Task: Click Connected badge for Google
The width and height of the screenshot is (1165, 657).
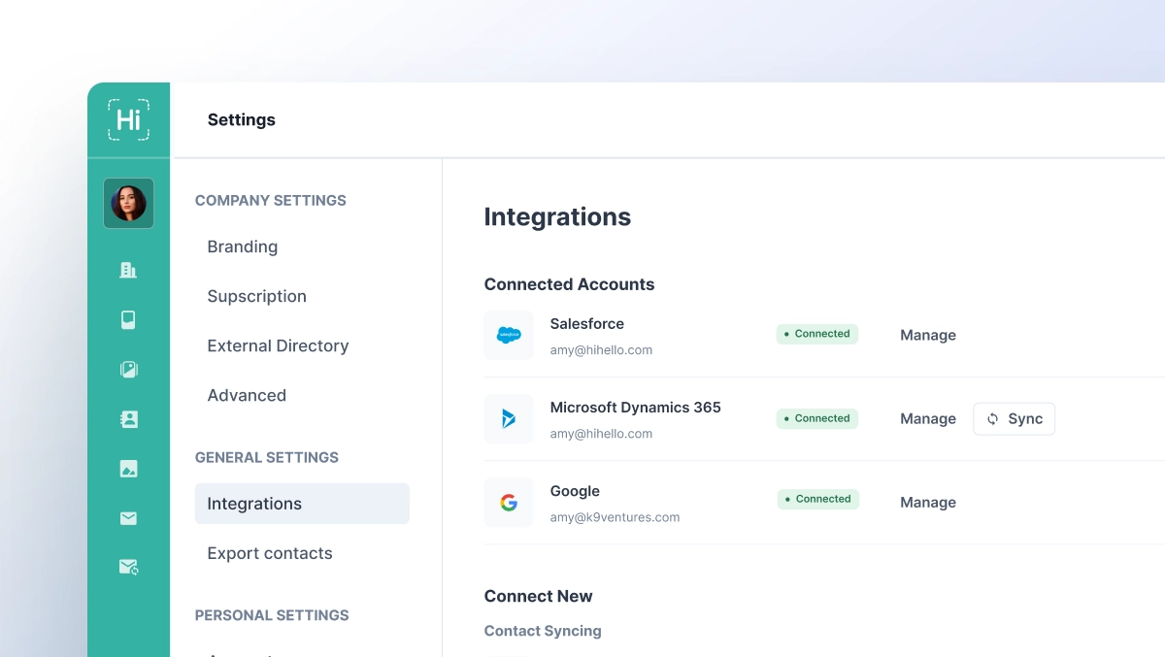Action: (x=818, y=499)
